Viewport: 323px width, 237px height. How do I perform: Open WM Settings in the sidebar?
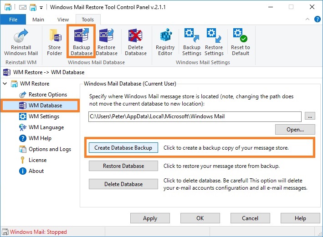pos(44,116)
